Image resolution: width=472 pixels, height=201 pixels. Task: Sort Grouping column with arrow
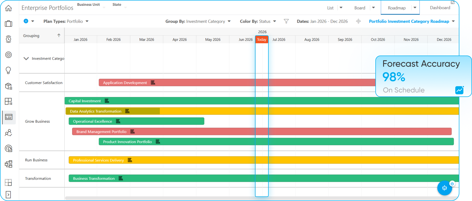pyautogui.click(x=59, y=35)
